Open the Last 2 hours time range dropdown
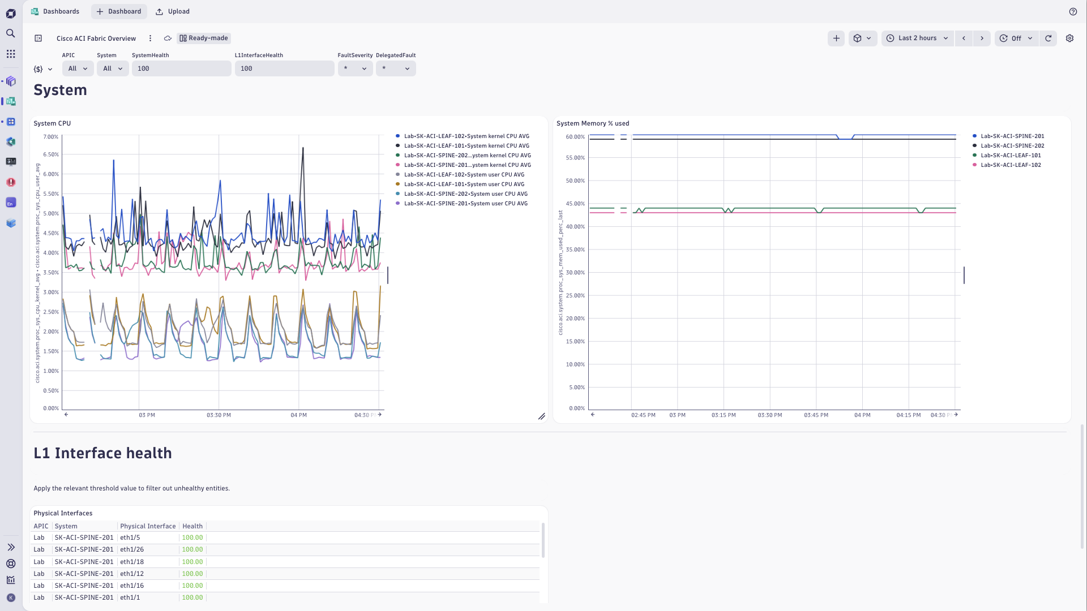This screenshot has width=1087, height=611. tap(917, 38)
